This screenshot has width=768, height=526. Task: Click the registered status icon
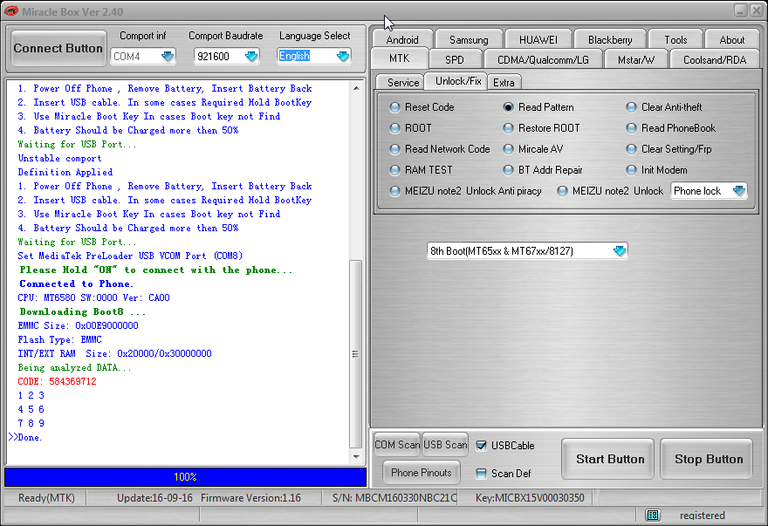[653, 515]
